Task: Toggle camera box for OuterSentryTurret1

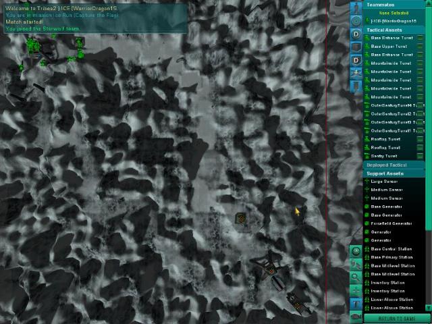Action: tap(420, 130)
